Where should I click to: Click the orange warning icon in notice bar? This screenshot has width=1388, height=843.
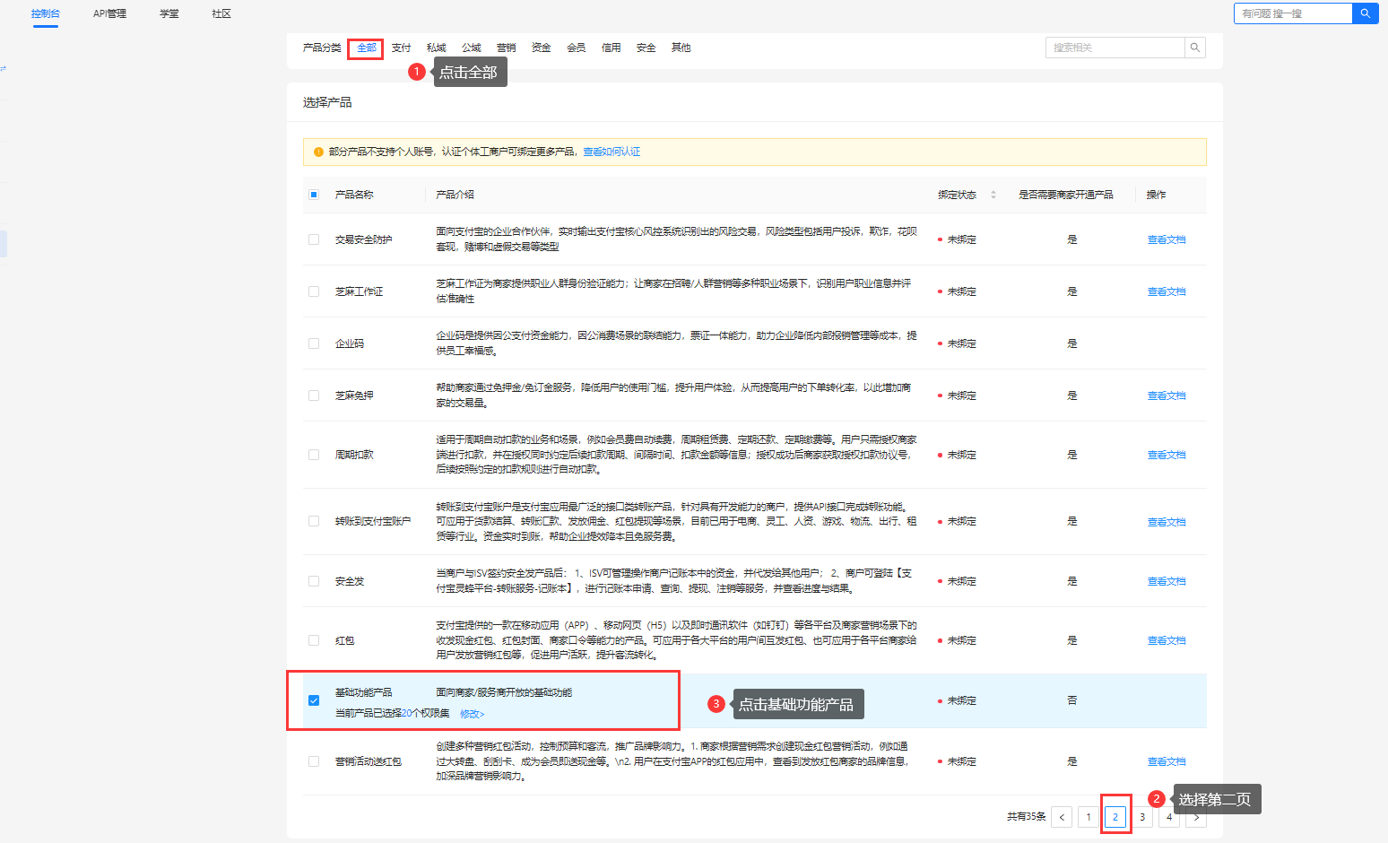tap(318, 152)
